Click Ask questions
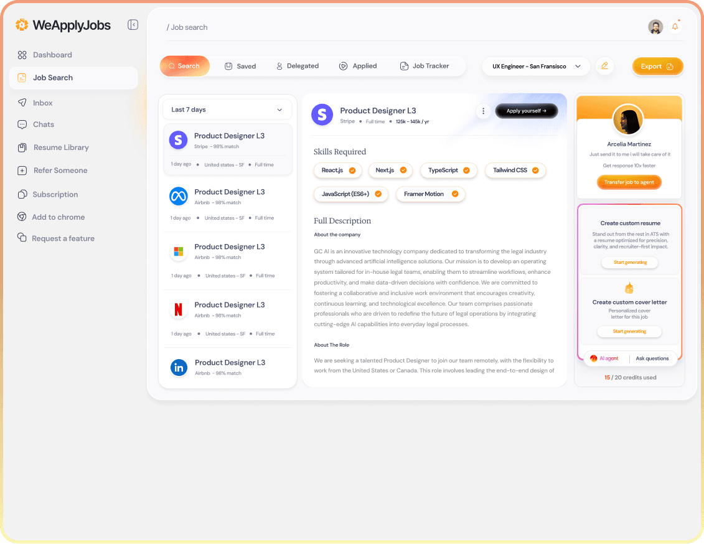704x544 pixels. (652, 358)
